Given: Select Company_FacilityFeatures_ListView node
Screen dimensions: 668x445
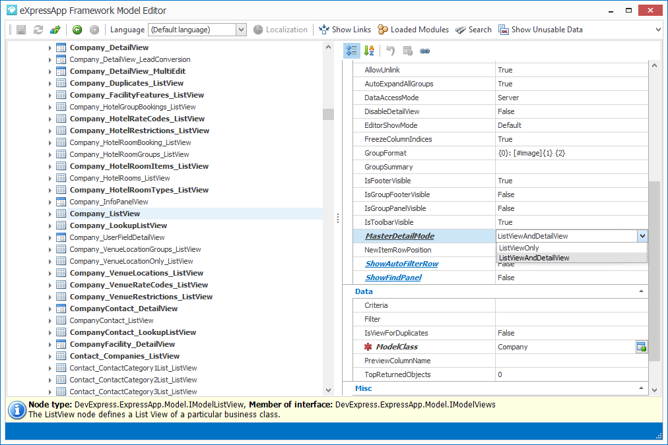Looking at the screenshot, I should (137, 95).
